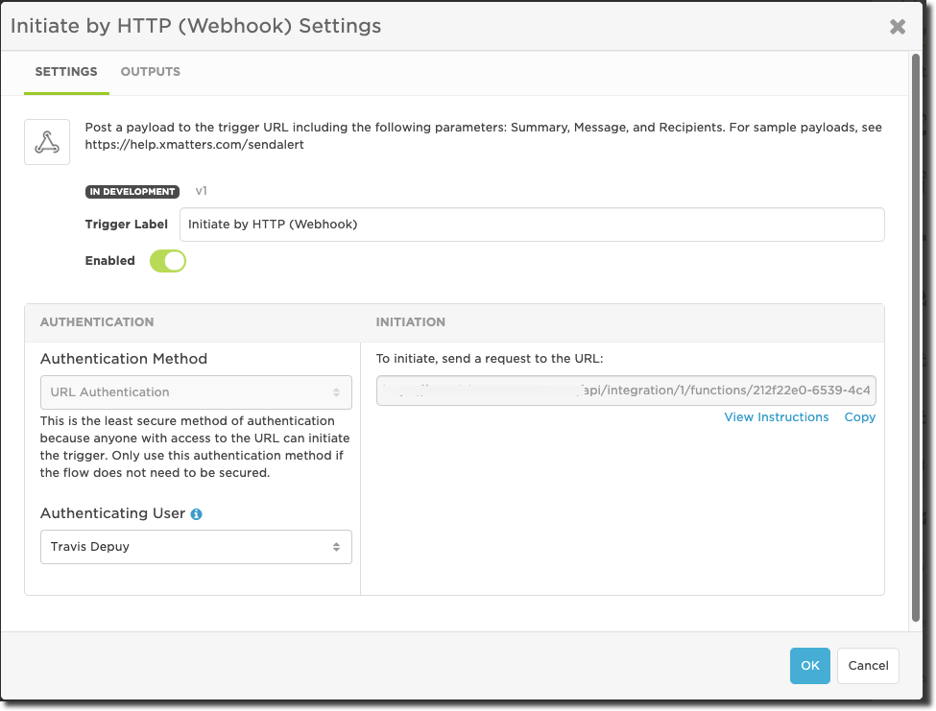Click the AUTHENTICATION section header
This screenshot has width=936, height=711.
pyautogui.click(x=97, y=322)
